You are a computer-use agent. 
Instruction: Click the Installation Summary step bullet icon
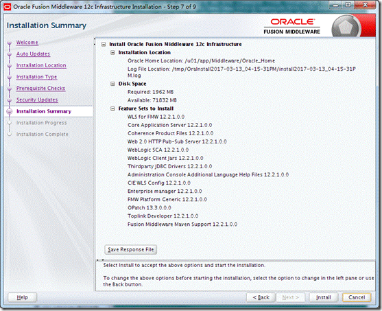click(10, 112)
